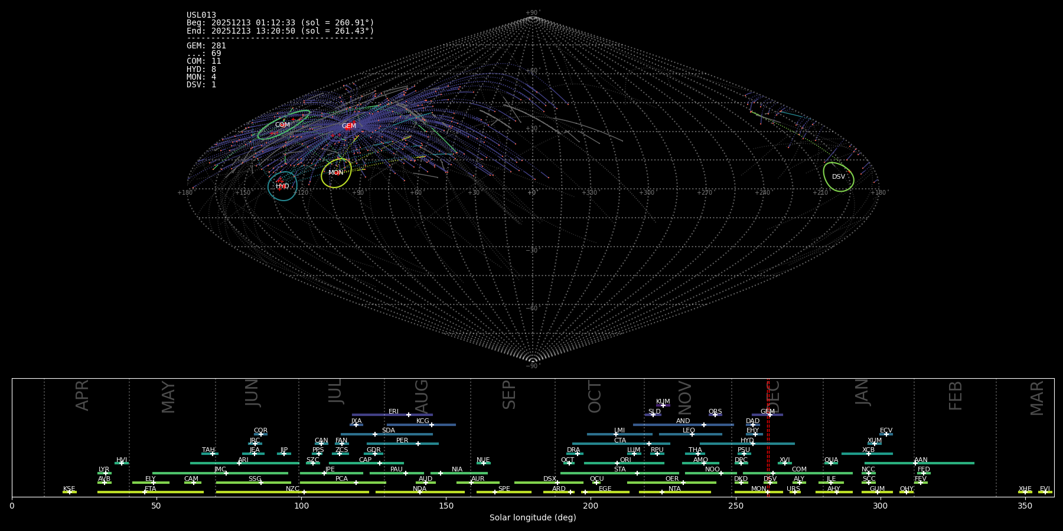Click the AUR shower label in timeline

tap(478, 479)
